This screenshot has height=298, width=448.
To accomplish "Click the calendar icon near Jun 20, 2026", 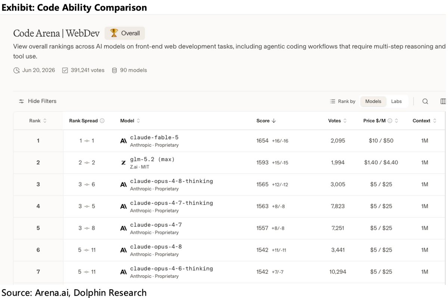I will 16,70.
